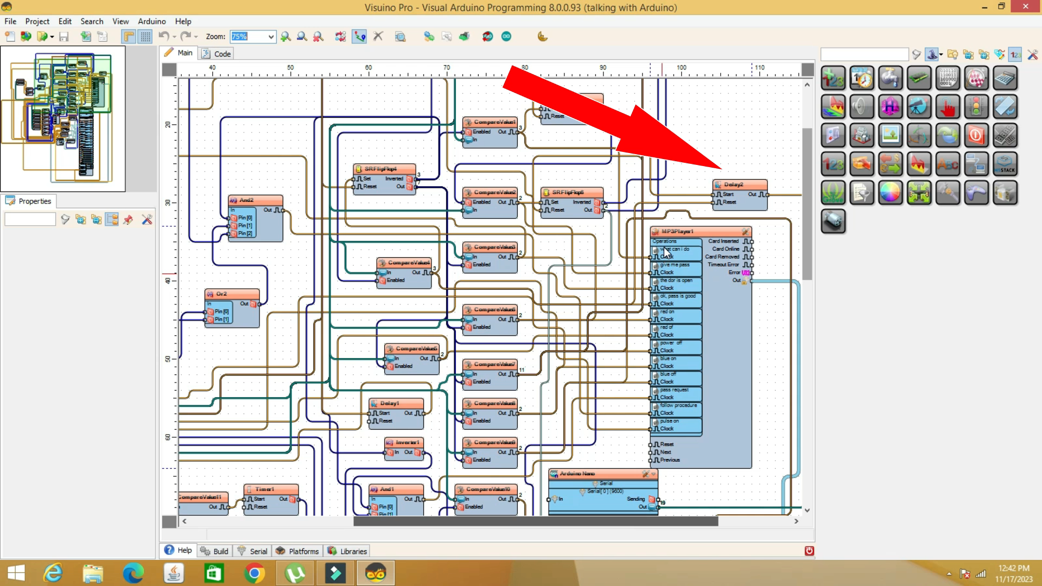
Task: Switch to the Build tab
Action: pyautogui.click(x=214, y=551)
